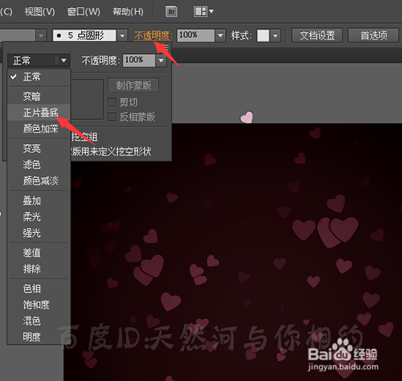Click the transparency panel object thumbnail
This screenshot has width=402, height=381.
87,99
